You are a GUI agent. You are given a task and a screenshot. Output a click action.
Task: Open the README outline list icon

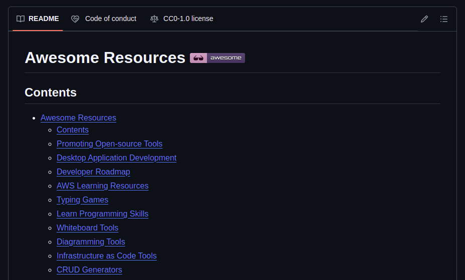444,19
